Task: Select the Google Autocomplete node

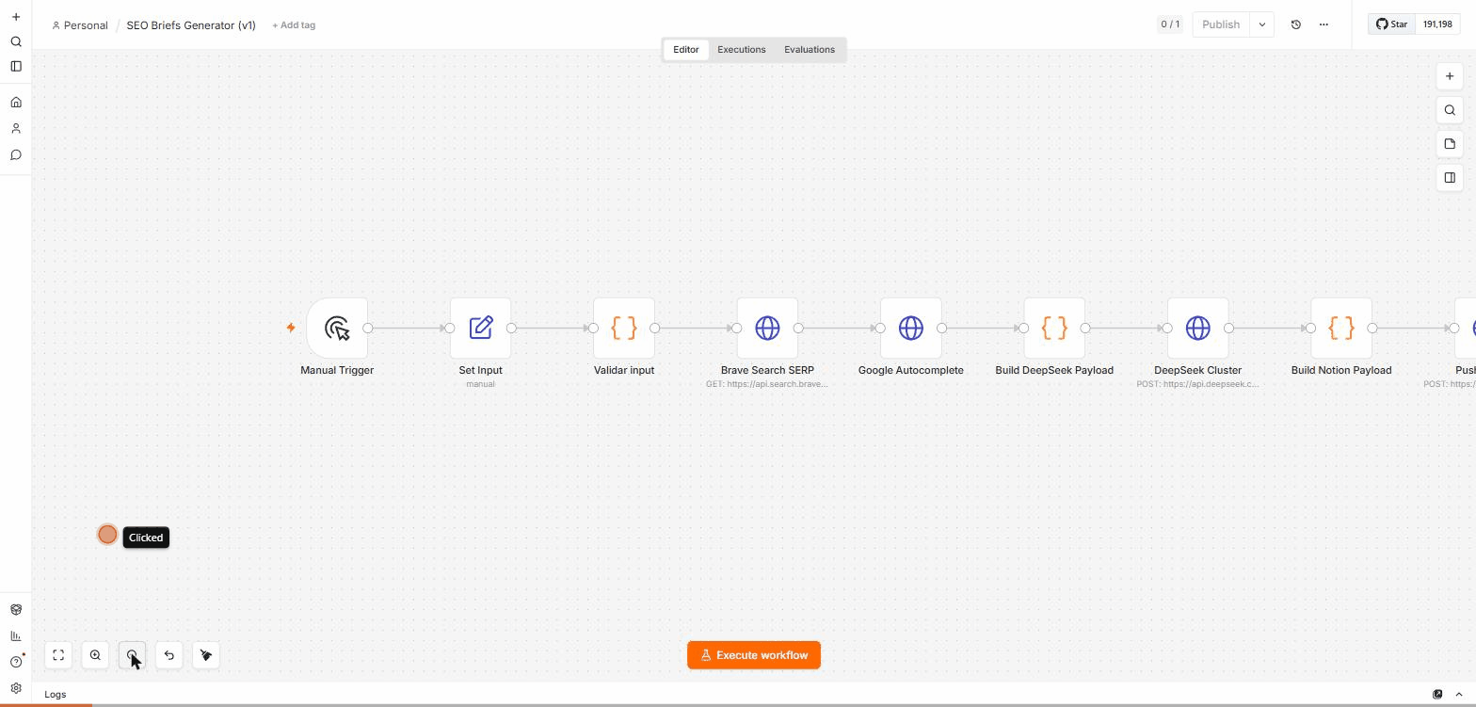Action: (x=911, y=328)
